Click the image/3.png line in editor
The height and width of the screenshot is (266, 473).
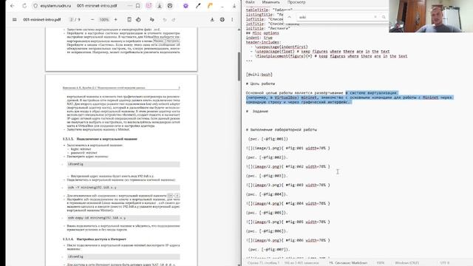[x=287, y=185]
